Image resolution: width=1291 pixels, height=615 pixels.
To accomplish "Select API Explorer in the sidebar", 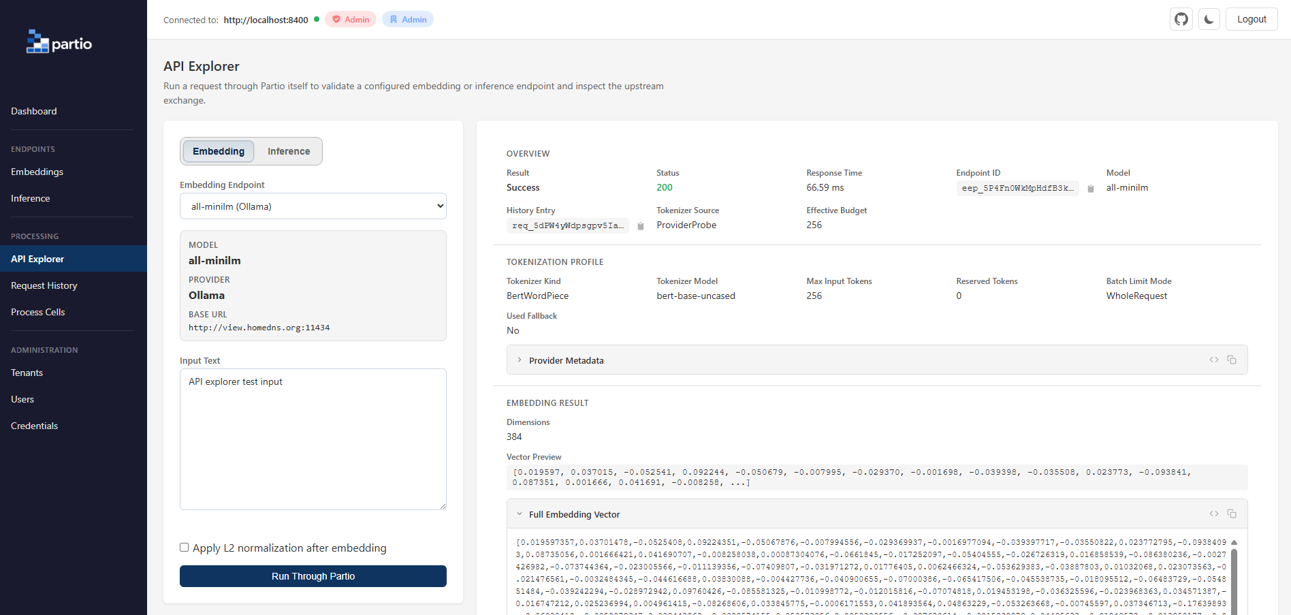I will click(x=74, y=259).
